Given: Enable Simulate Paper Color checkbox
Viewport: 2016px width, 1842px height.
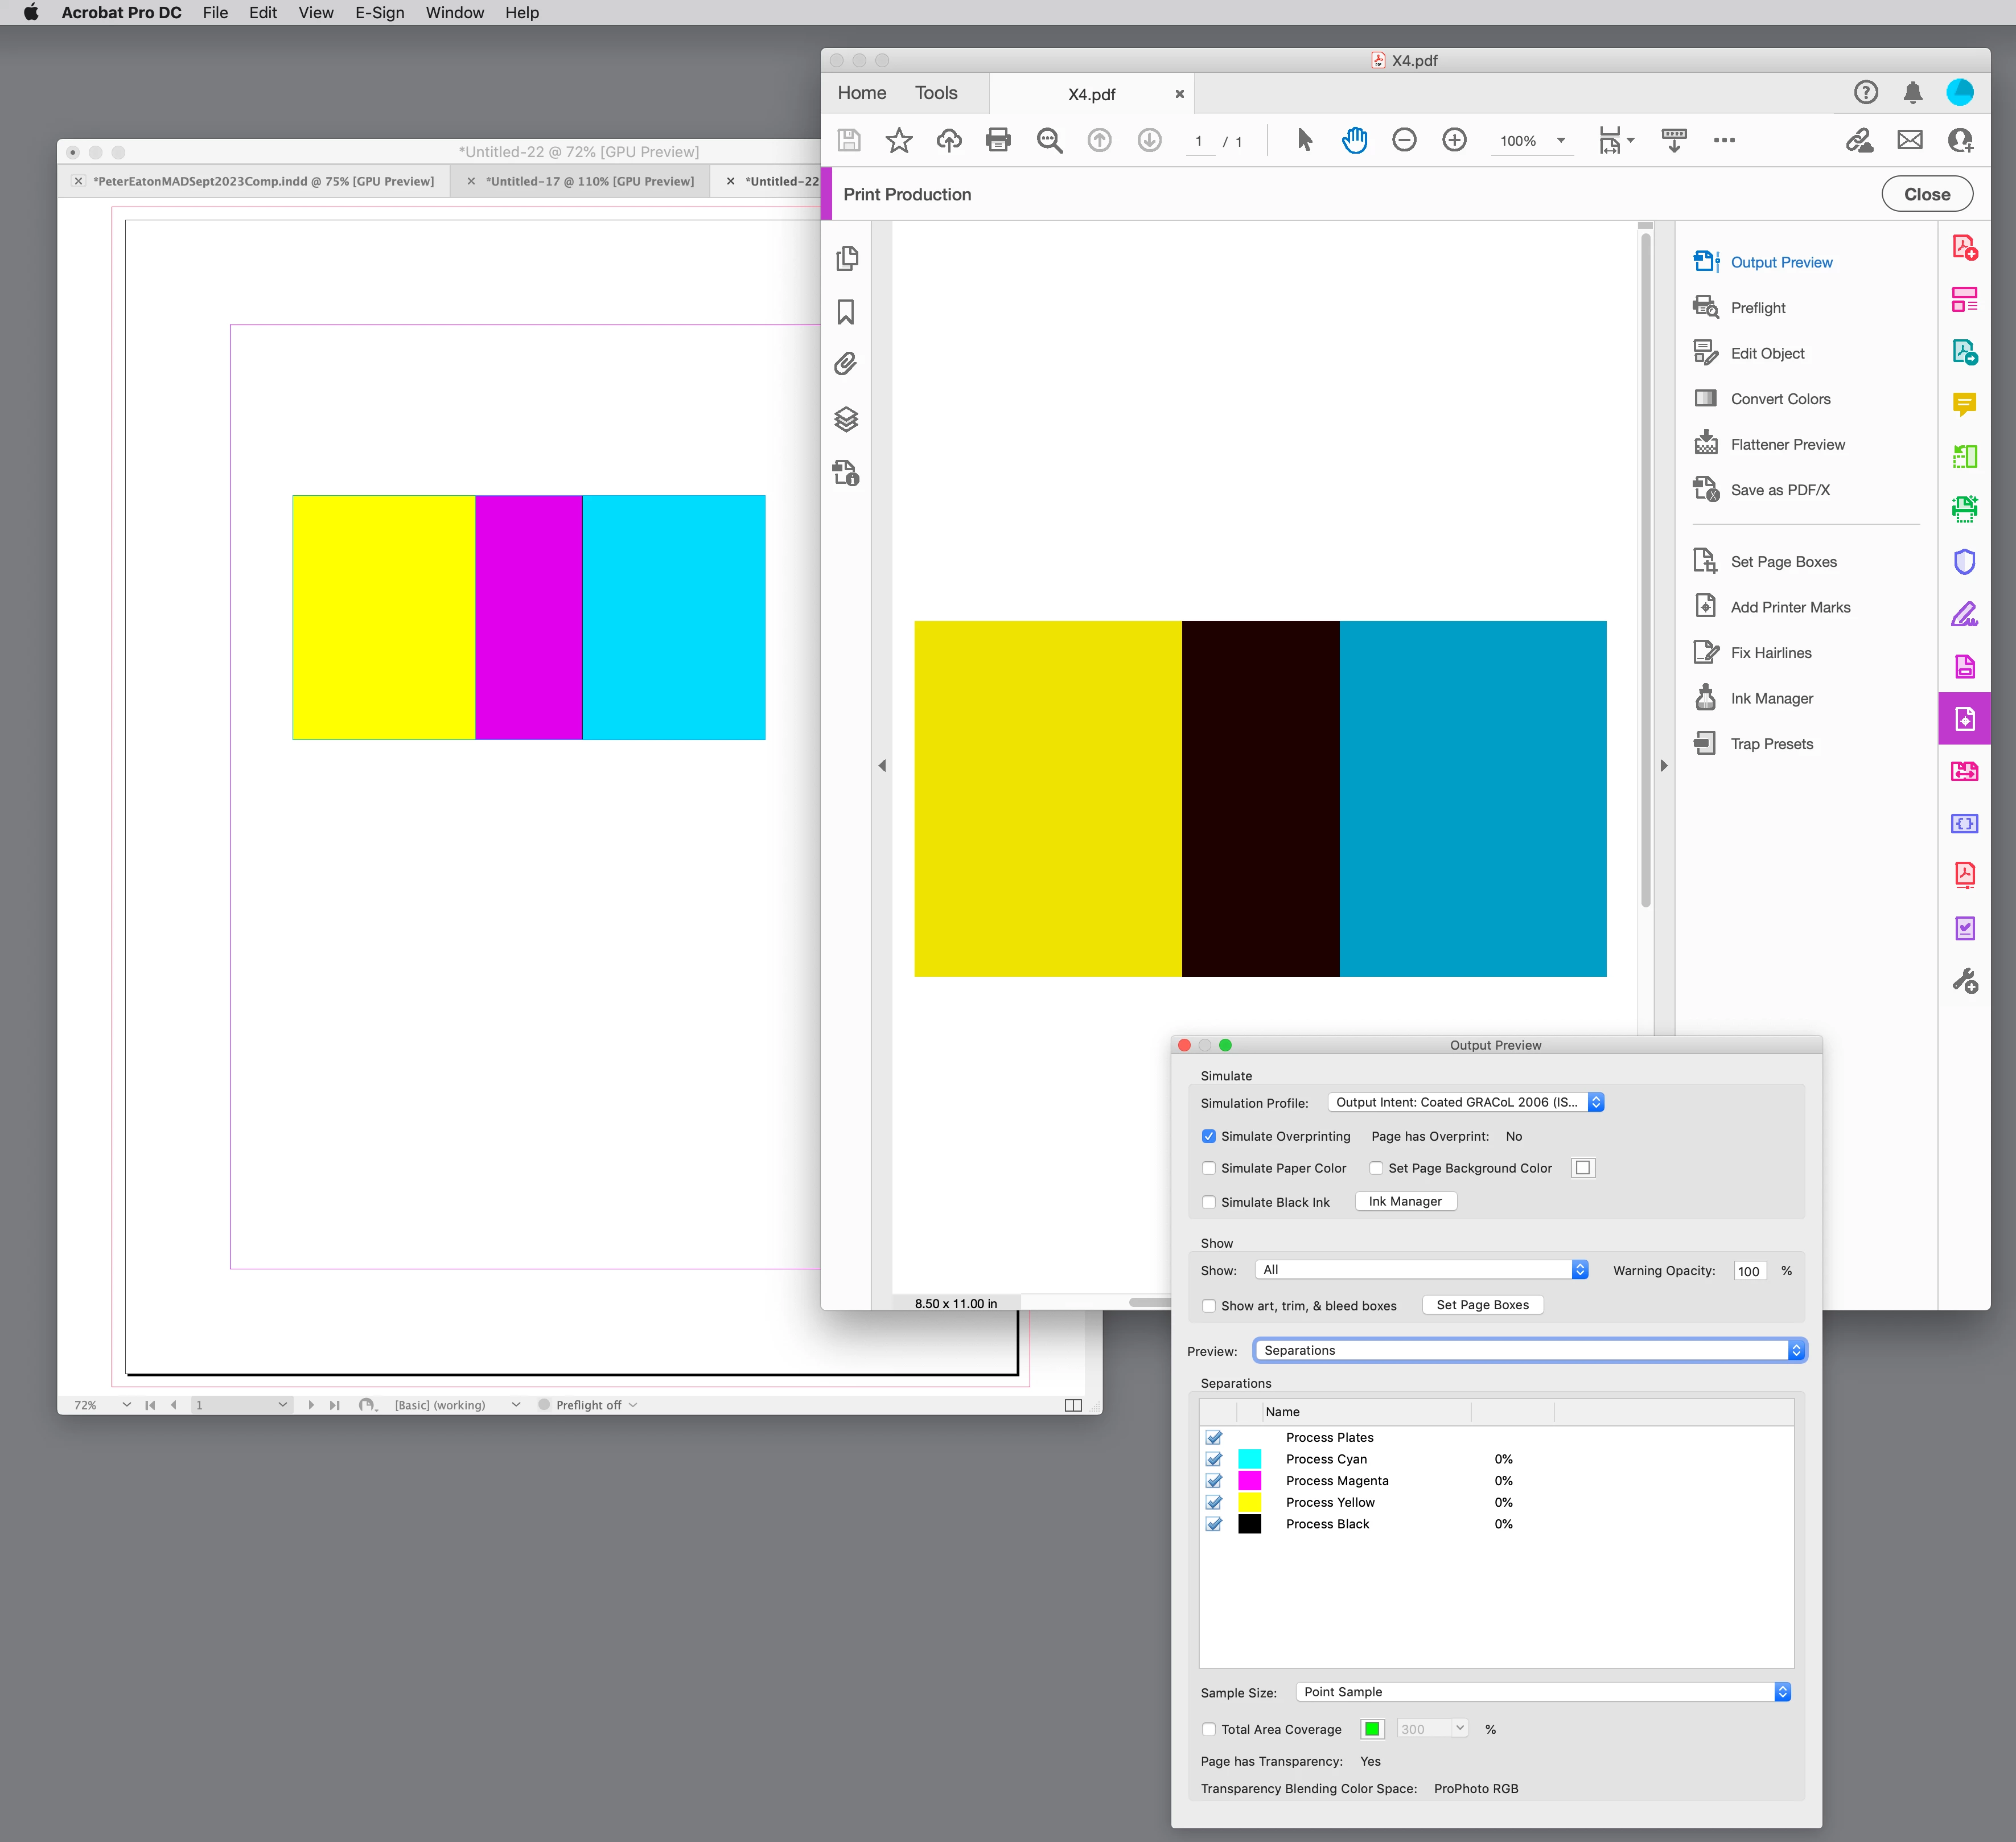Looking at the screenshot, I should [1209, 1168].
